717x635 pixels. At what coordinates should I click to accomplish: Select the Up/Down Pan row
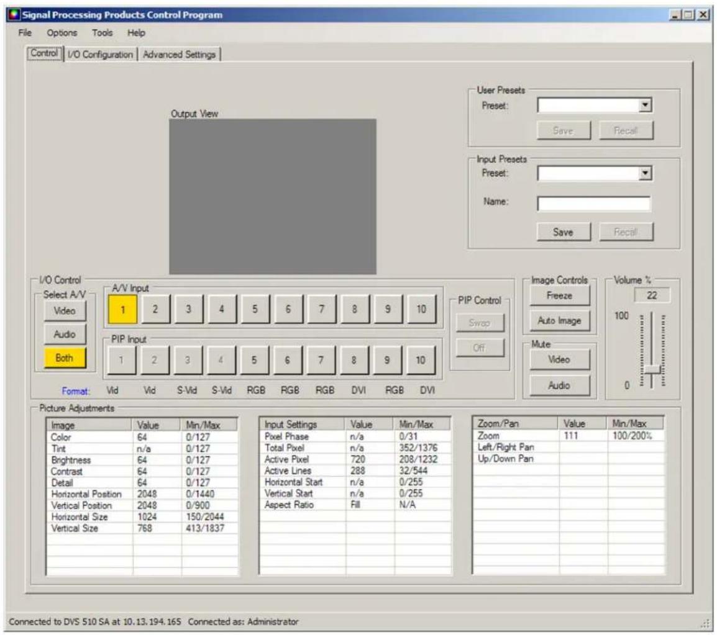point(569,459)
